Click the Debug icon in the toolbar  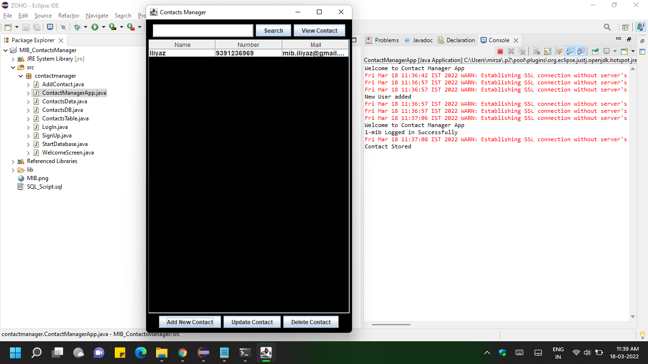tap(78, 27)
